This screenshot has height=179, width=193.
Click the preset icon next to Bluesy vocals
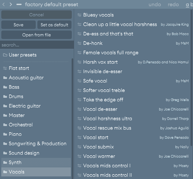(x=80, y=15)
